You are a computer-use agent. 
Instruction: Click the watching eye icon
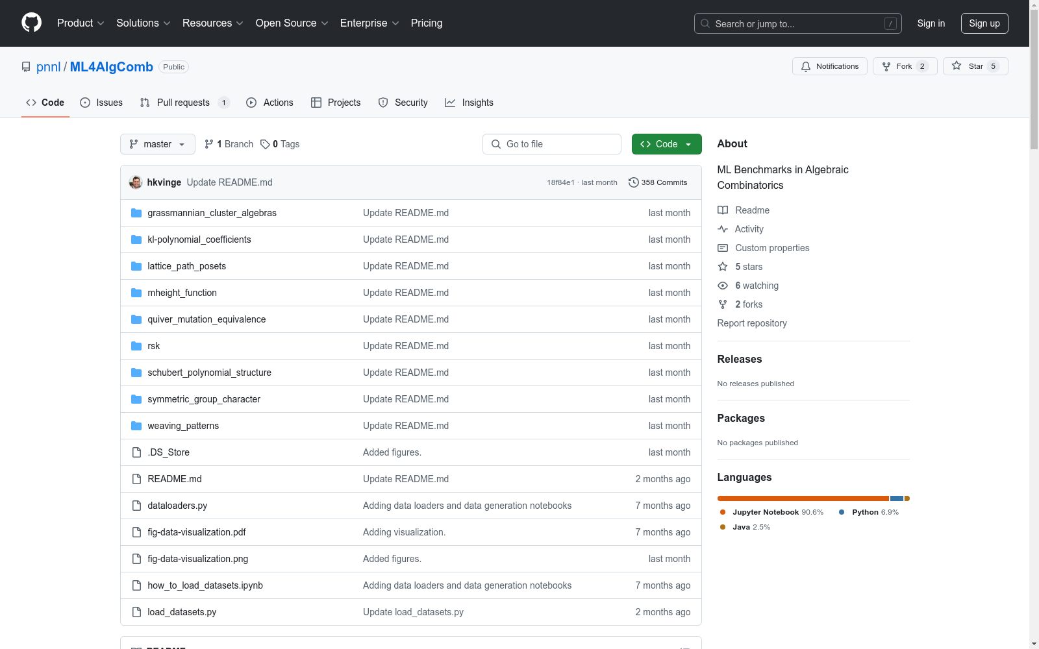(x=723, y=286)
